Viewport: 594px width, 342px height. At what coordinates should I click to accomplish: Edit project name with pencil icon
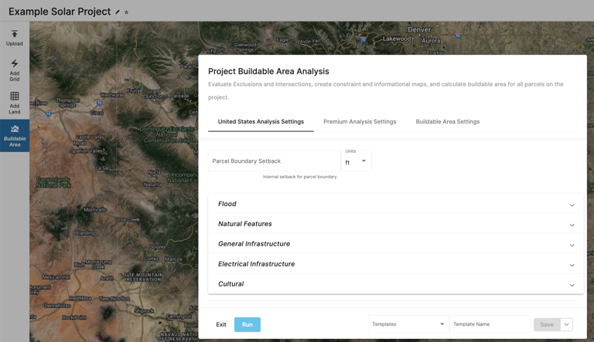[x=118, y=12]
